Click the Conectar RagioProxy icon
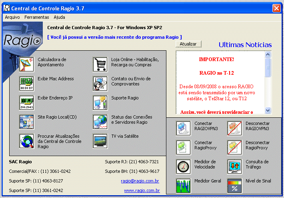Image resolution: width=284 pixels, height=198 pixels. [183, 147]
